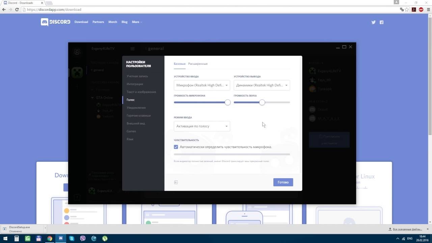Screen dimensions: 432x243
Task: Open Merch link in website header
Action: pyautogui.click(x=113, y=22)
